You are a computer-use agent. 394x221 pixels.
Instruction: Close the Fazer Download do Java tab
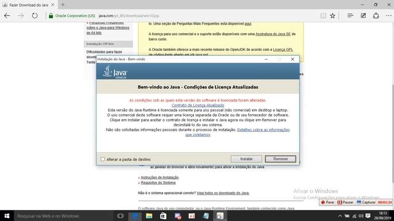click(x=52, y=5)
